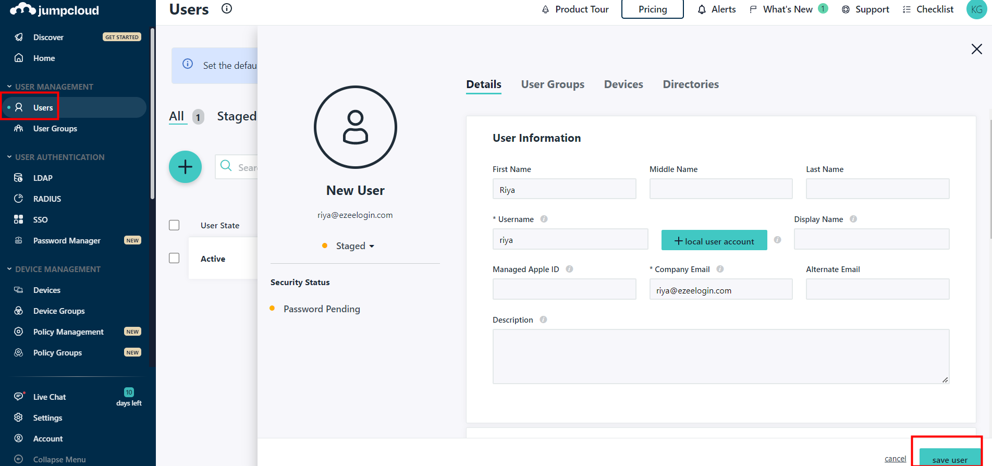Viewport: 992px width, 466px height.
Task: Click the Company Email field
Action: 721,289
